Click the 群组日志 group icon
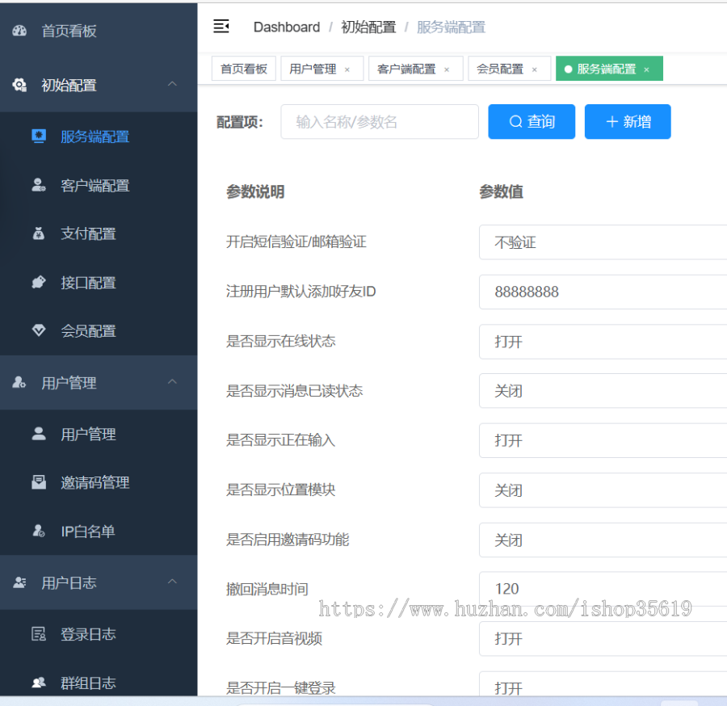 (x=39, y=683)
